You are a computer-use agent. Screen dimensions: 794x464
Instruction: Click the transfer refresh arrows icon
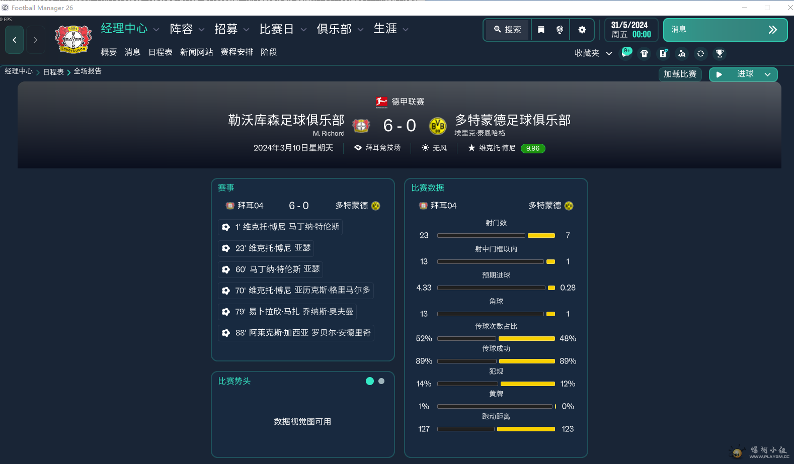[700, 53]
